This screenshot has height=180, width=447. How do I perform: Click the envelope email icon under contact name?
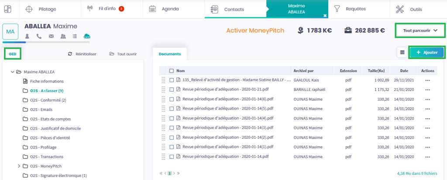pyautogui.click(x=51, y=36)
